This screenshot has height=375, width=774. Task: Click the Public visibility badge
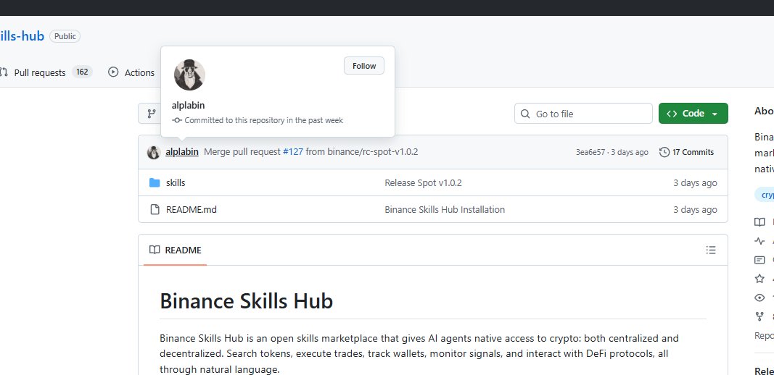click(x=65, y=36)
